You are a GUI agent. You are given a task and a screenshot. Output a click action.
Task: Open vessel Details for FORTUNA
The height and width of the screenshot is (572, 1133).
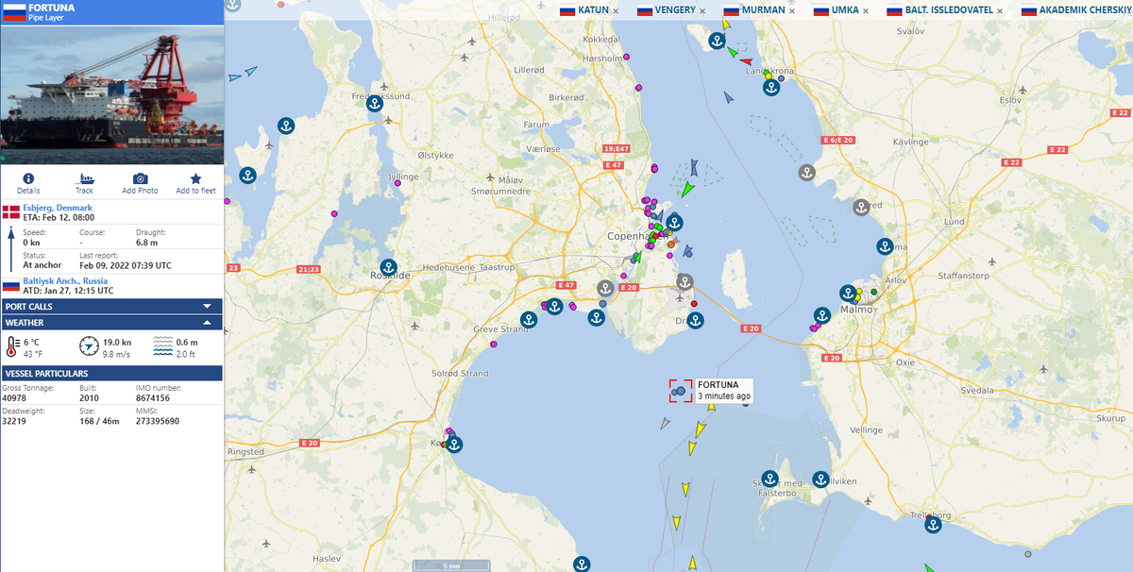pyautogui.click(x=28, y=183)
